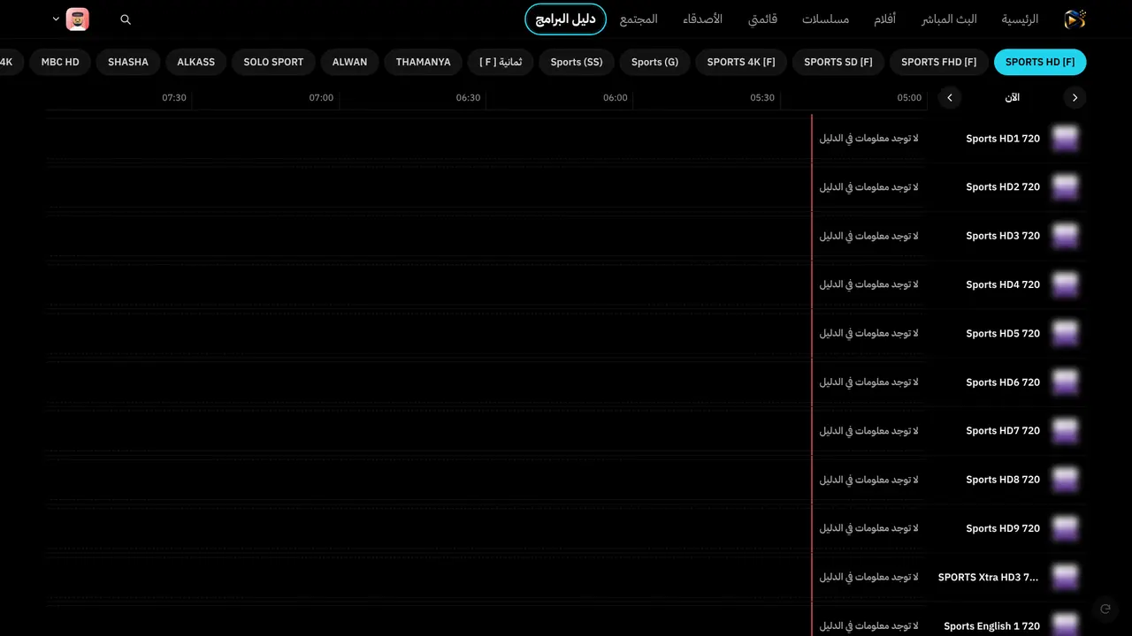This screenshot has width=1132, height=636.
Task: Select SPORTS FHD [F] category chip
Action: [939, 62]
